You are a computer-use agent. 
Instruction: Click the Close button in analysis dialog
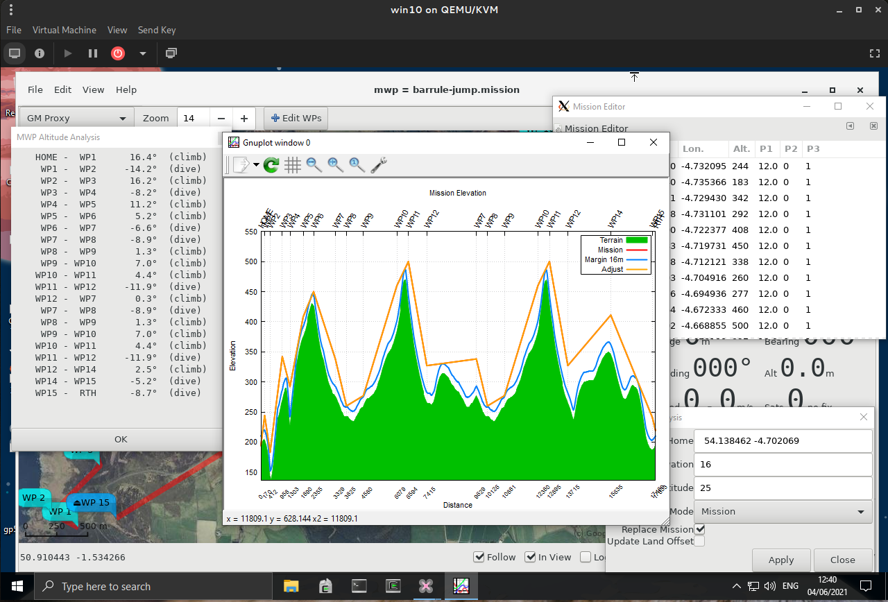coord(843,560)
